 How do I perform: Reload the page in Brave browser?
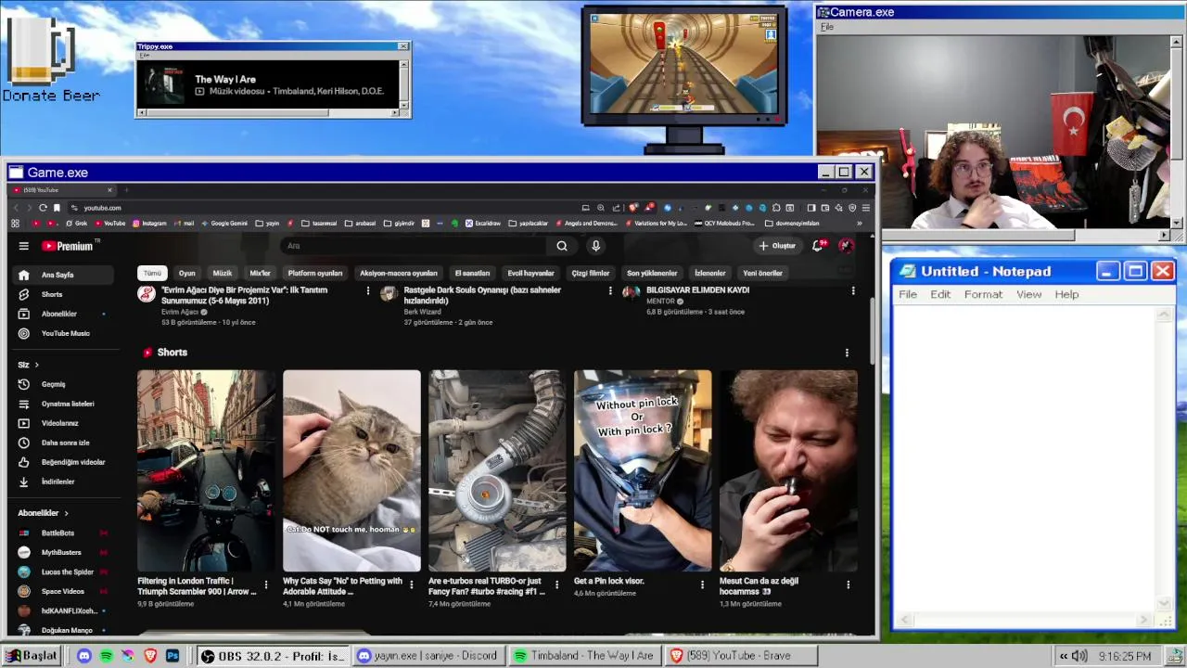tap(43, 208)
